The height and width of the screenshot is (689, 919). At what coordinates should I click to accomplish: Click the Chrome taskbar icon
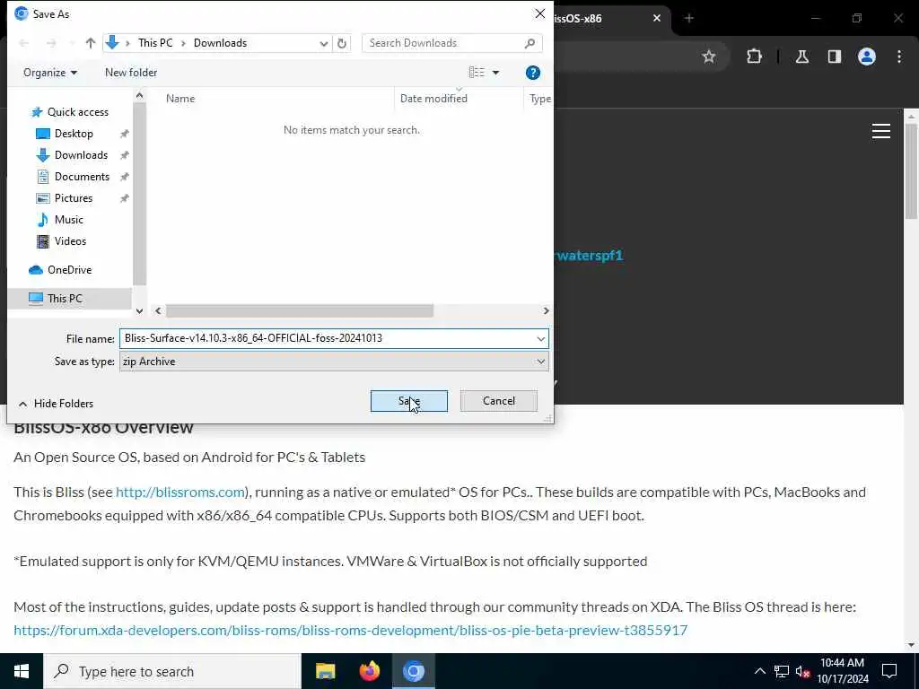coord(413,671)
